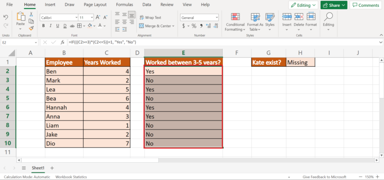Image resolution: width=384 pixels, height=180 pixels.
Task: Switch to the Formulas tab
Action: tap(125, 5)
